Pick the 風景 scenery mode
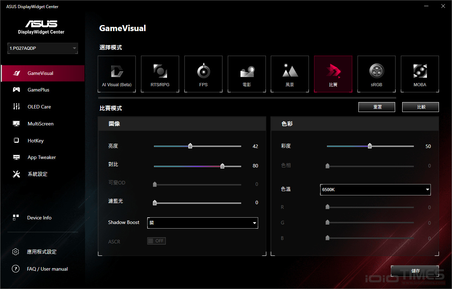The height and width of the screenshot is (289, 452). pyautogui.click(x=290, y=74)
